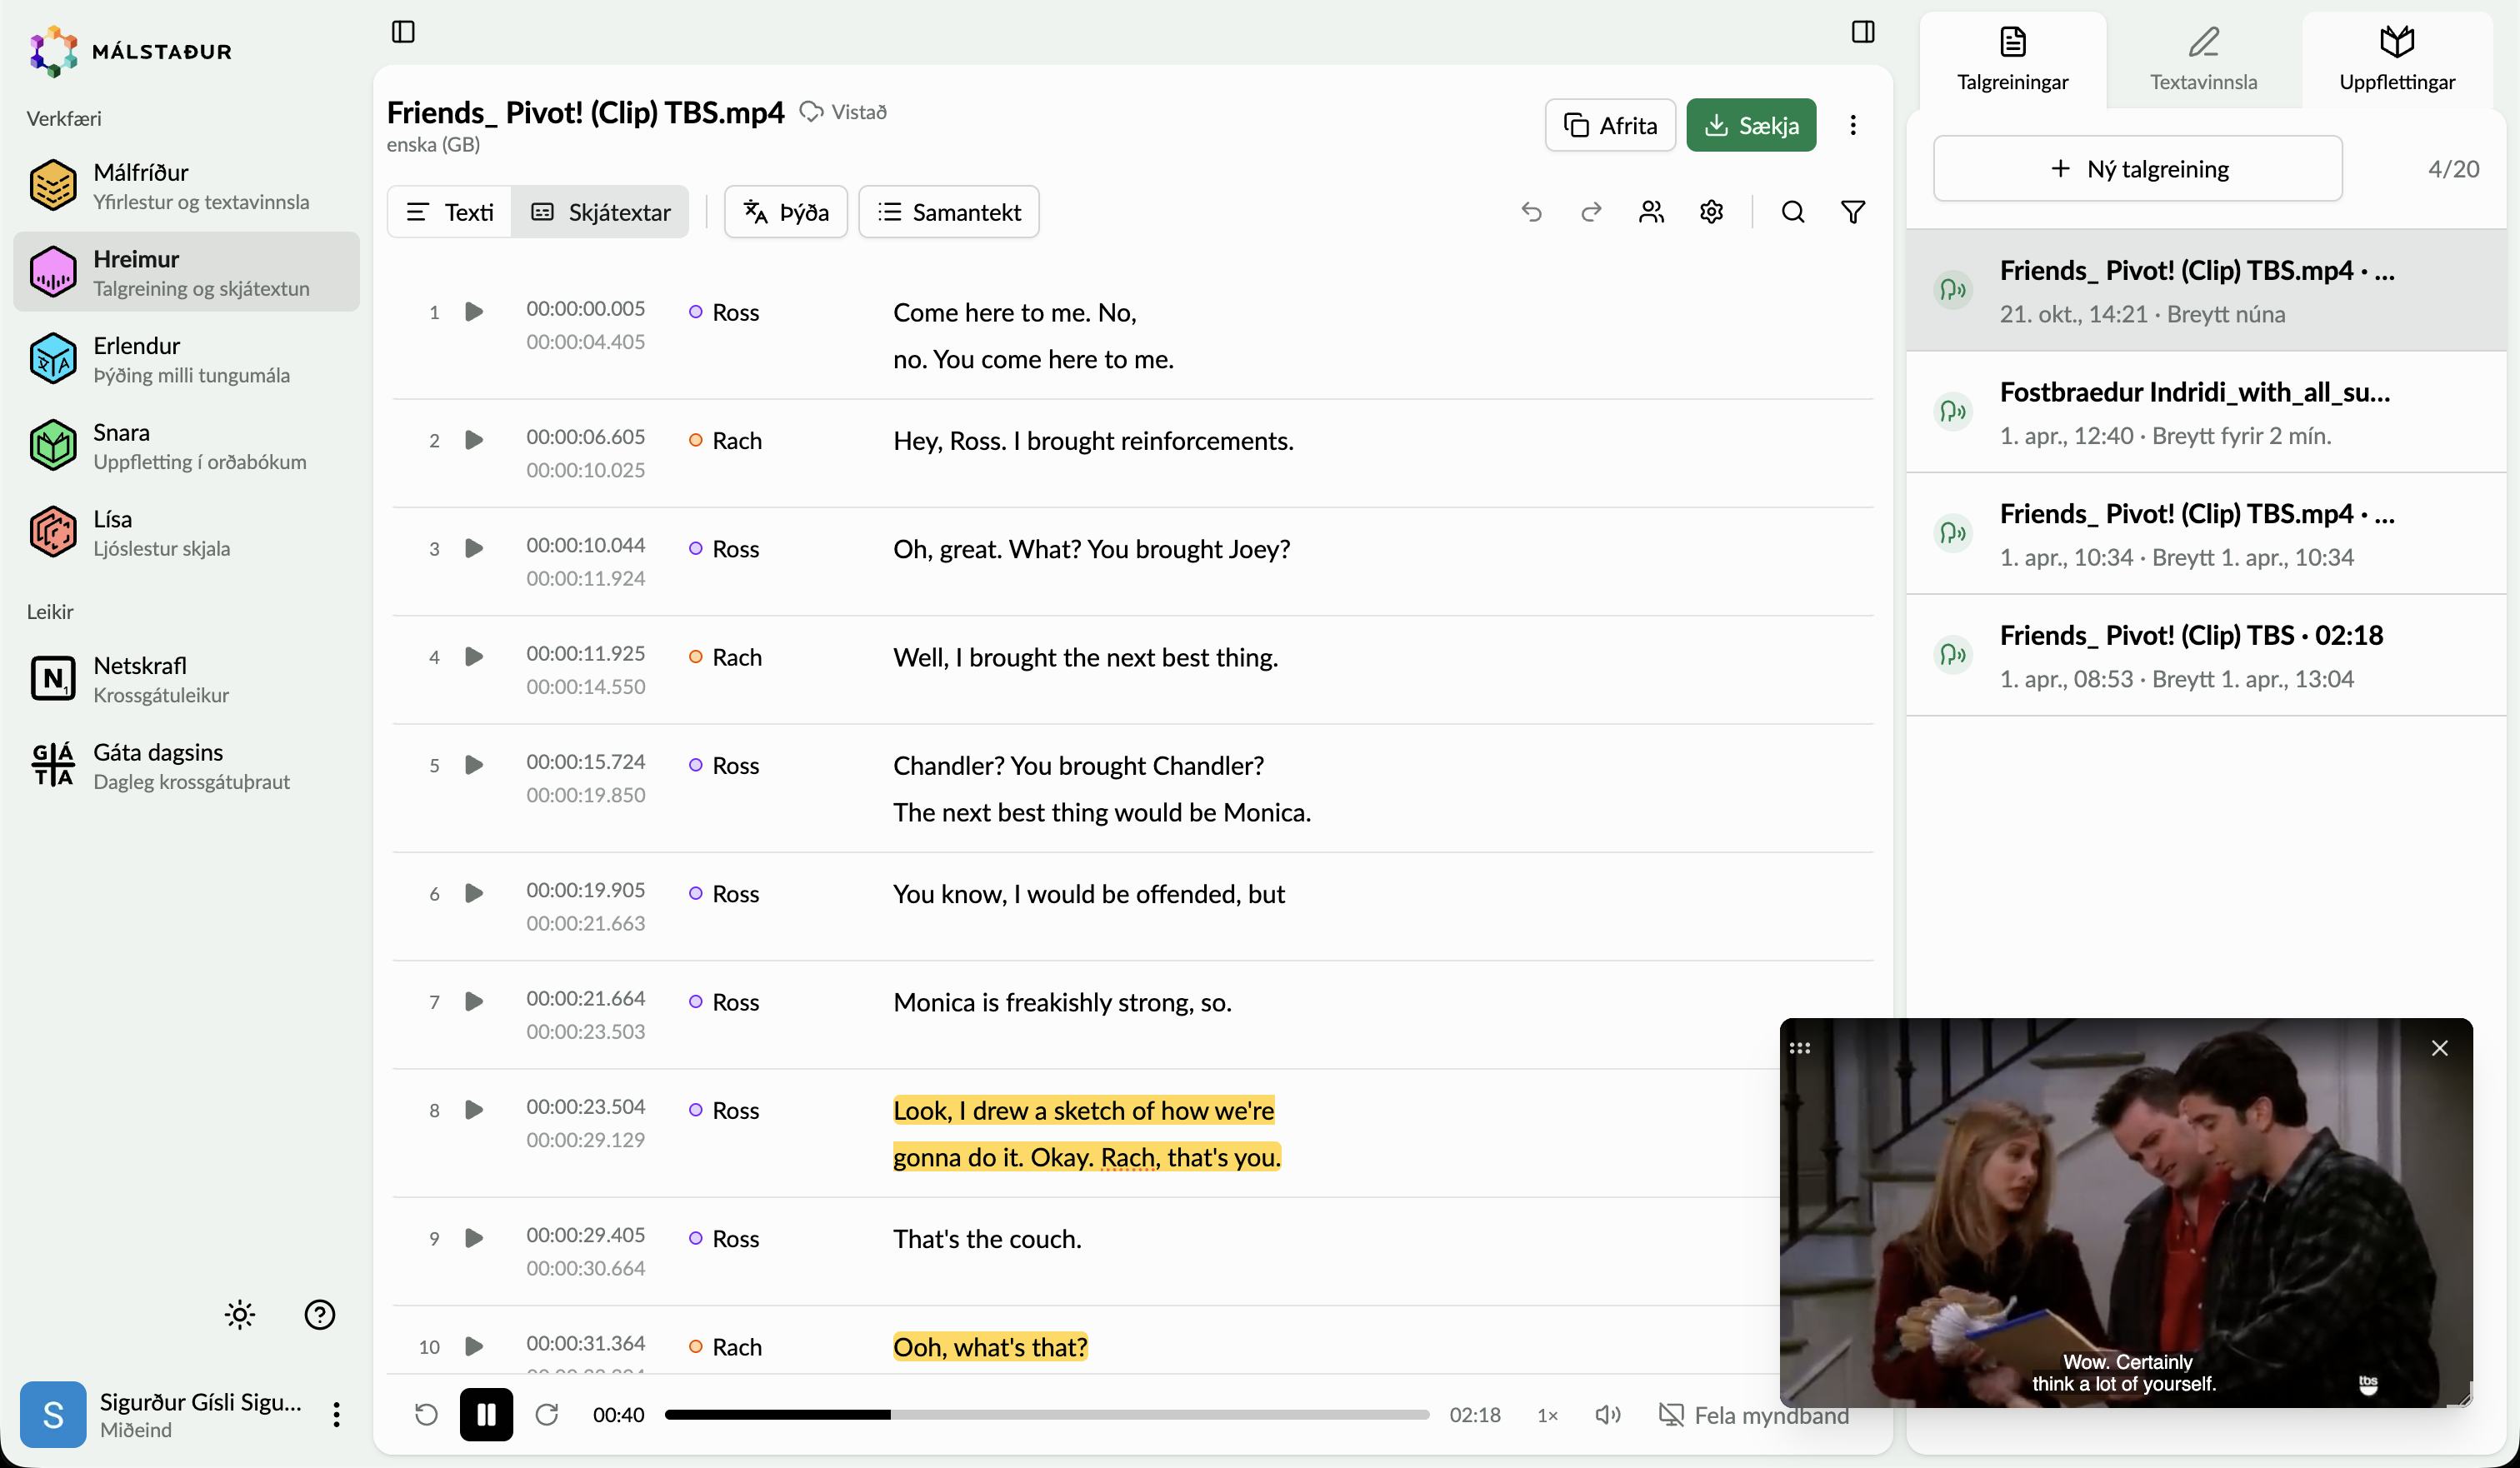Viewport: 2520px width, 1468px height.
Task: Edit start time 00:00:10.044 of segment 3
Action: click(x=586, y=545)
